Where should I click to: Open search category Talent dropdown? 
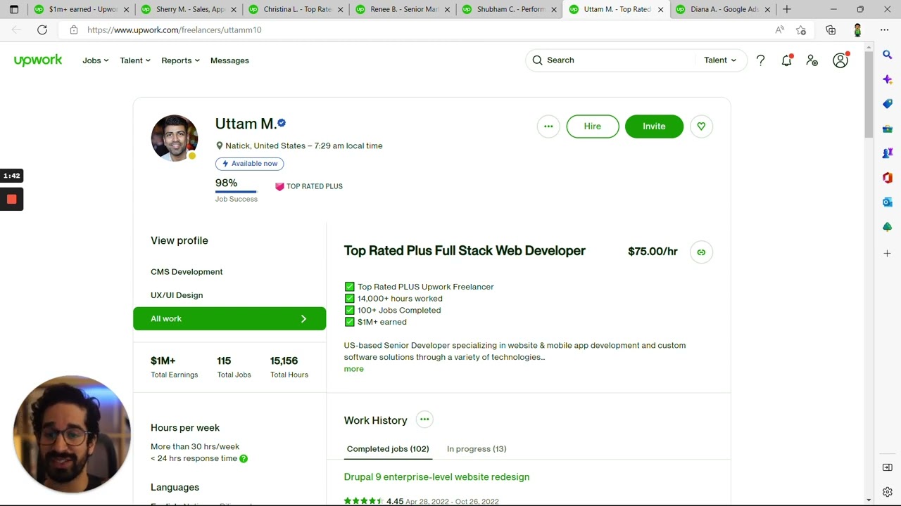point(719,60)
